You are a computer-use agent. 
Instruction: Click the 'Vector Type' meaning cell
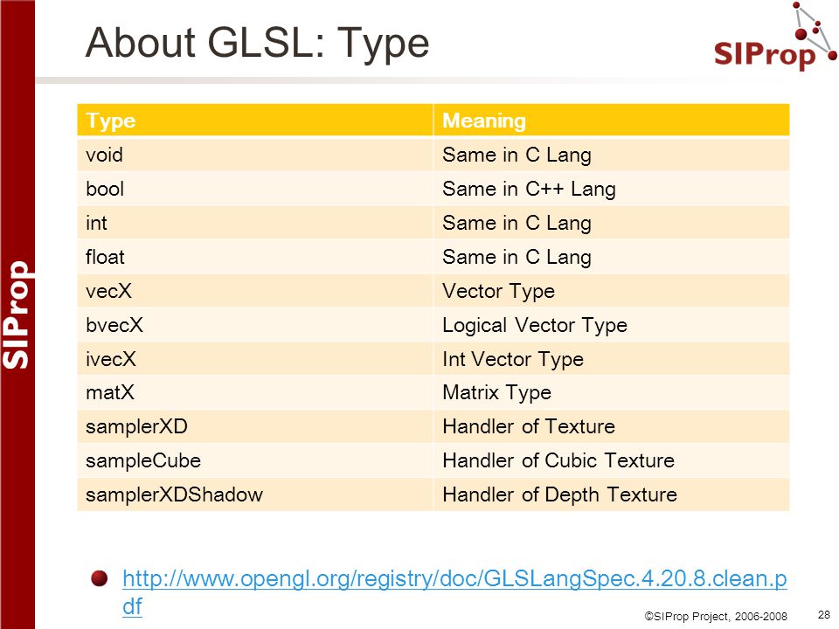[x=612, y=291]
